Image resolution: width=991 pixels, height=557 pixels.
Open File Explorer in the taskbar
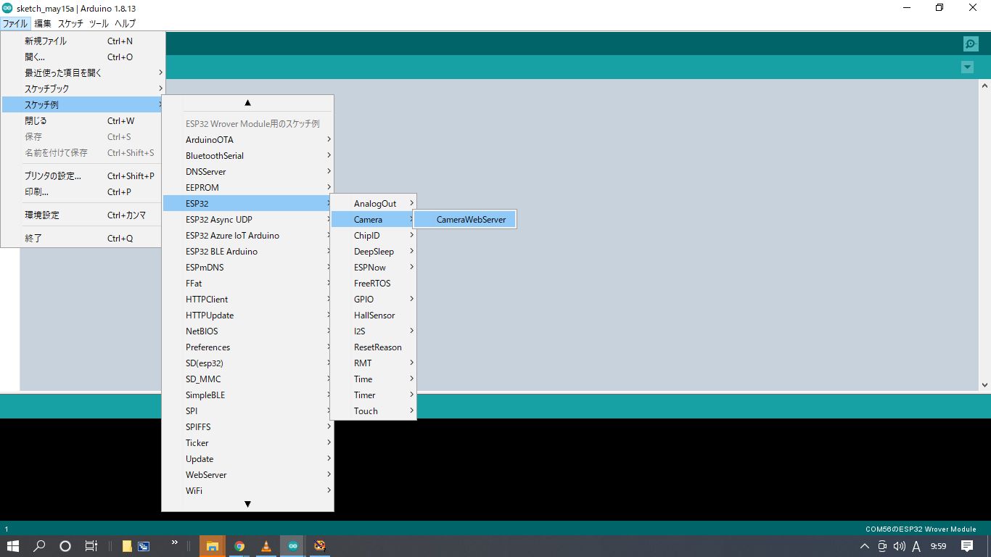coord(213,546)
